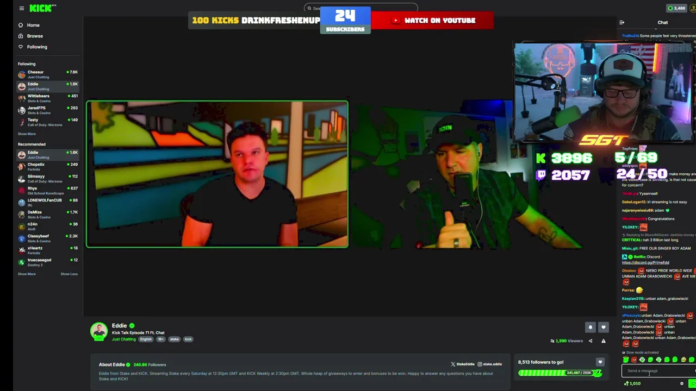Select the 18+ tag
The image size is (696, 391).
(160, 339)
